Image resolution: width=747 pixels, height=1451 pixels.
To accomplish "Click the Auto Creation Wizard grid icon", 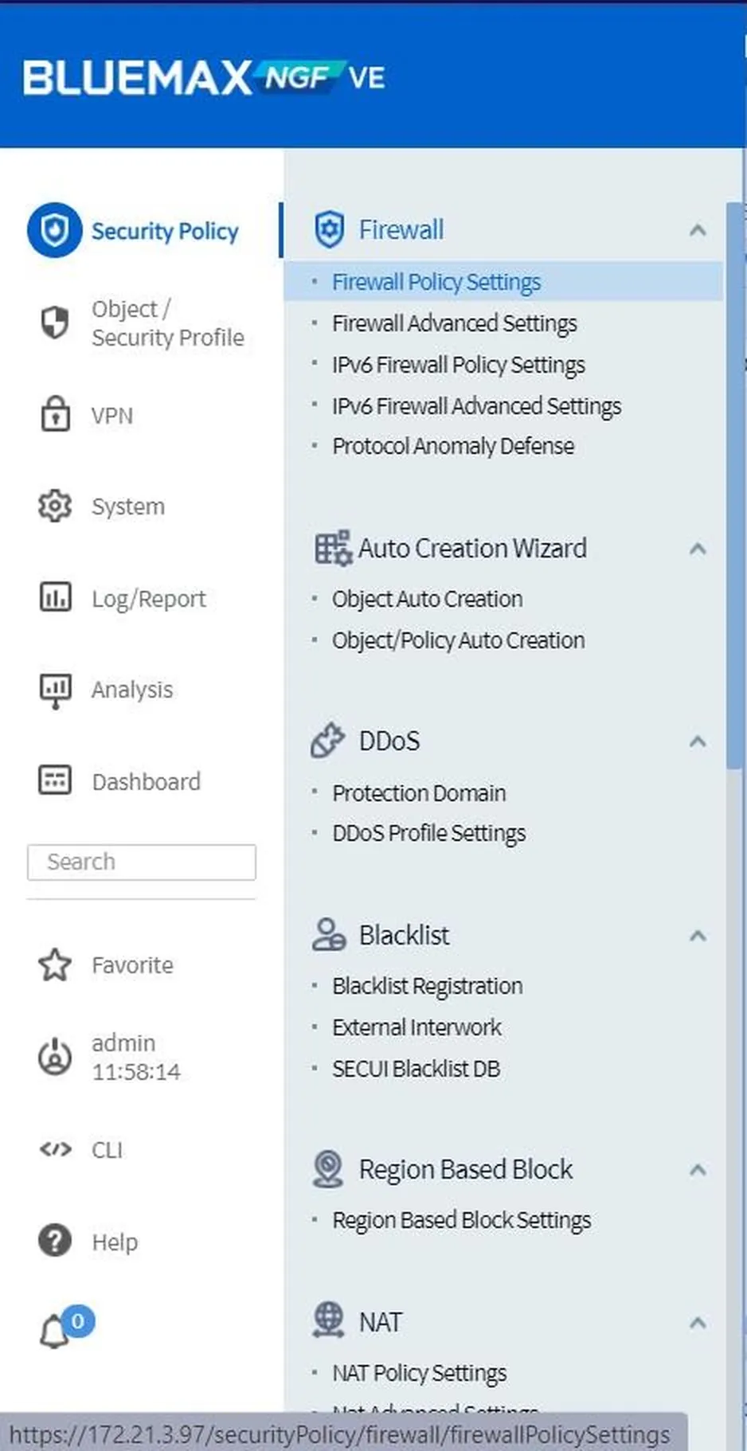I will pyautogui.click(x=332, y=548).
